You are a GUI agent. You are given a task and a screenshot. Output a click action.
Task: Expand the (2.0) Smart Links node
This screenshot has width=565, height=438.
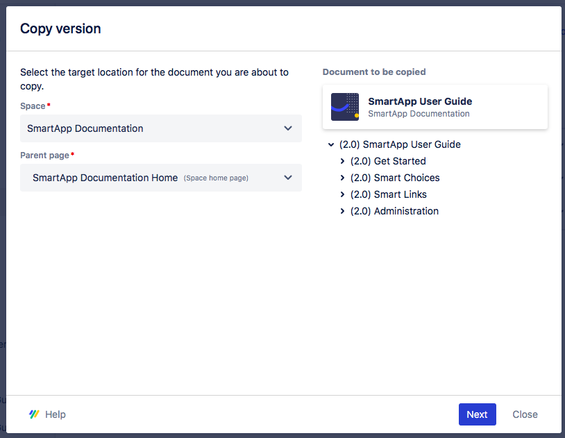click(342, 194)
